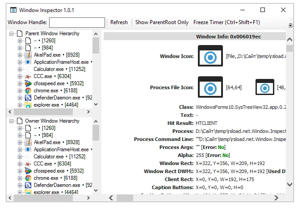
Task: Focus the Window Handle input field
Action: [77, 22]
